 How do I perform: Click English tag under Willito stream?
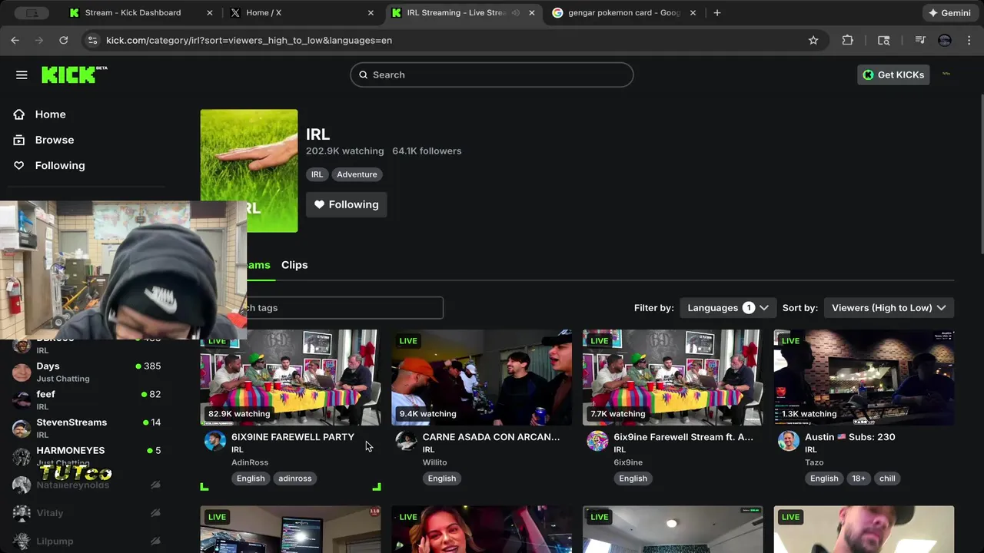442,478
